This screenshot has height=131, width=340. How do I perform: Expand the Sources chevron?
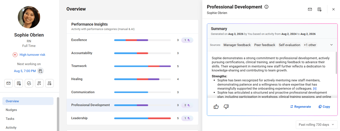point(331,45)
